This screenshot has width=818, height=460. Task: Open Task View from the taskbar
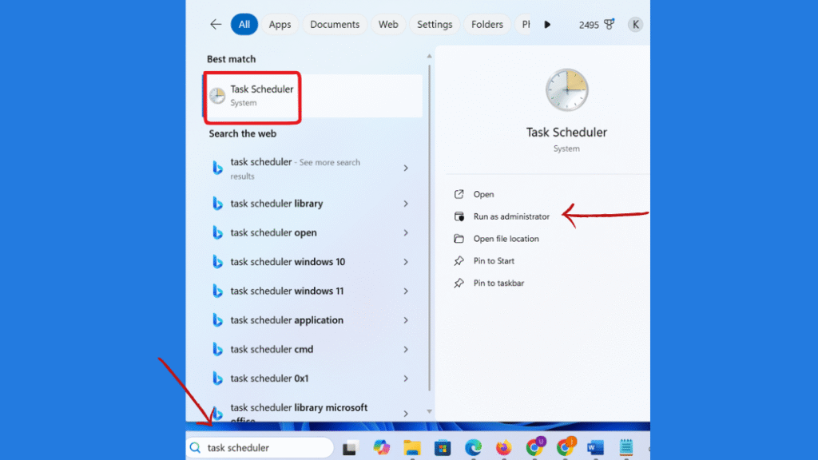[351, 447]
